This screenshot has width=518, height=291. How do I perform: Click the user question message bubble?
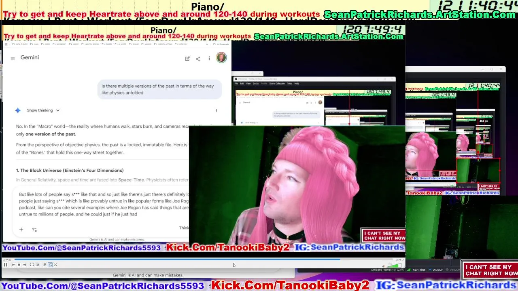point(160,89)
